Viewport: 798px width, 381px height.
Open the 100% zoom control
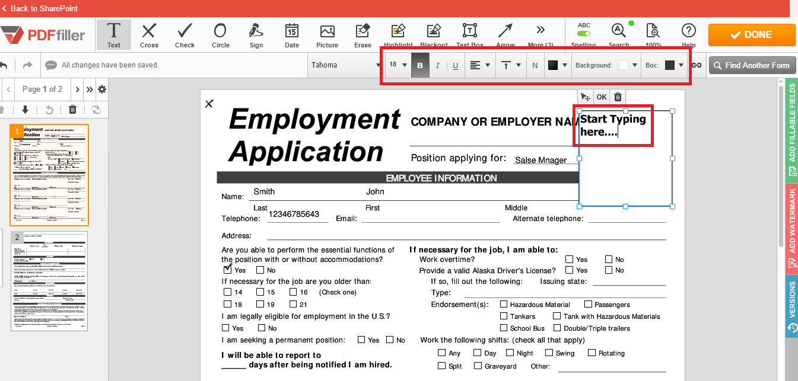click(653, 35)
